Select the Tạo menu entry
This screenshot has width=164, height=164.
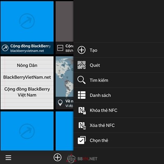119,50
